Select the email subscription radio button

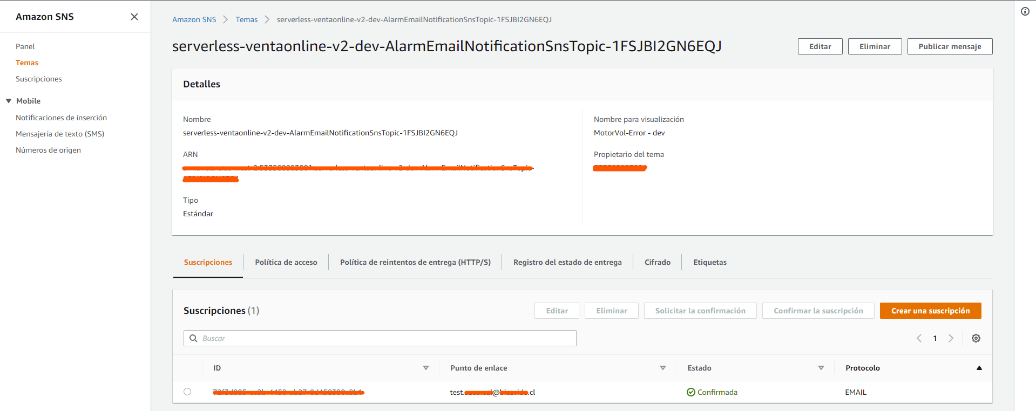tap(187, 392)
